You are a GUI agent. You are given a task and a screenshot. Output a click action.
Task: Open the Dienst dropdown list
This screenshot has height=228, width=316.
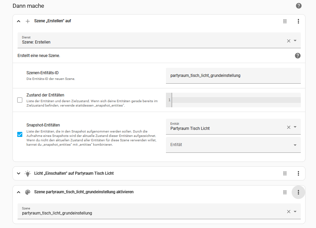[x=295, y=41]
